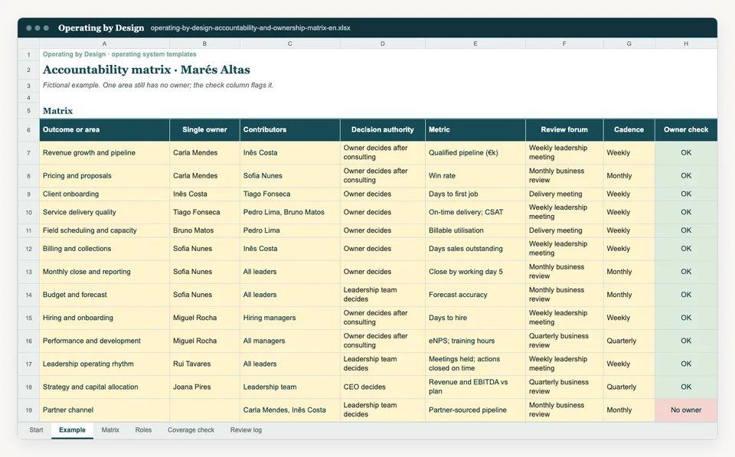735x457 pixels.
Task: Click the 'Matrix' section heading in row 5
Action: click(57, 111)
